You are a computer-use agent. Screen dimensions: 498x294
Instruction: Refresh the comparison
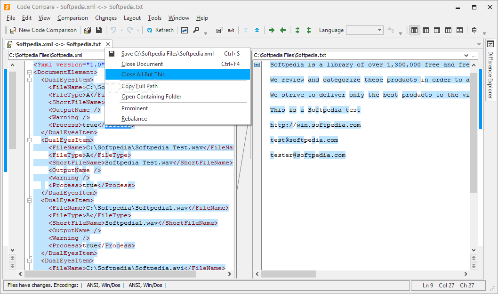(x=160, y=30)
